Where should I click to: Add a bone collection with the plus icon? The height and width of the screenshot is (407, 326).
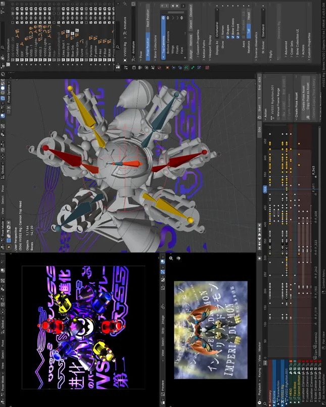(162, 6)
